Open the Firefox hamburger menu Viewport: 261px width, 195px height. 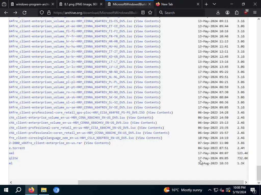coord(255,13)
